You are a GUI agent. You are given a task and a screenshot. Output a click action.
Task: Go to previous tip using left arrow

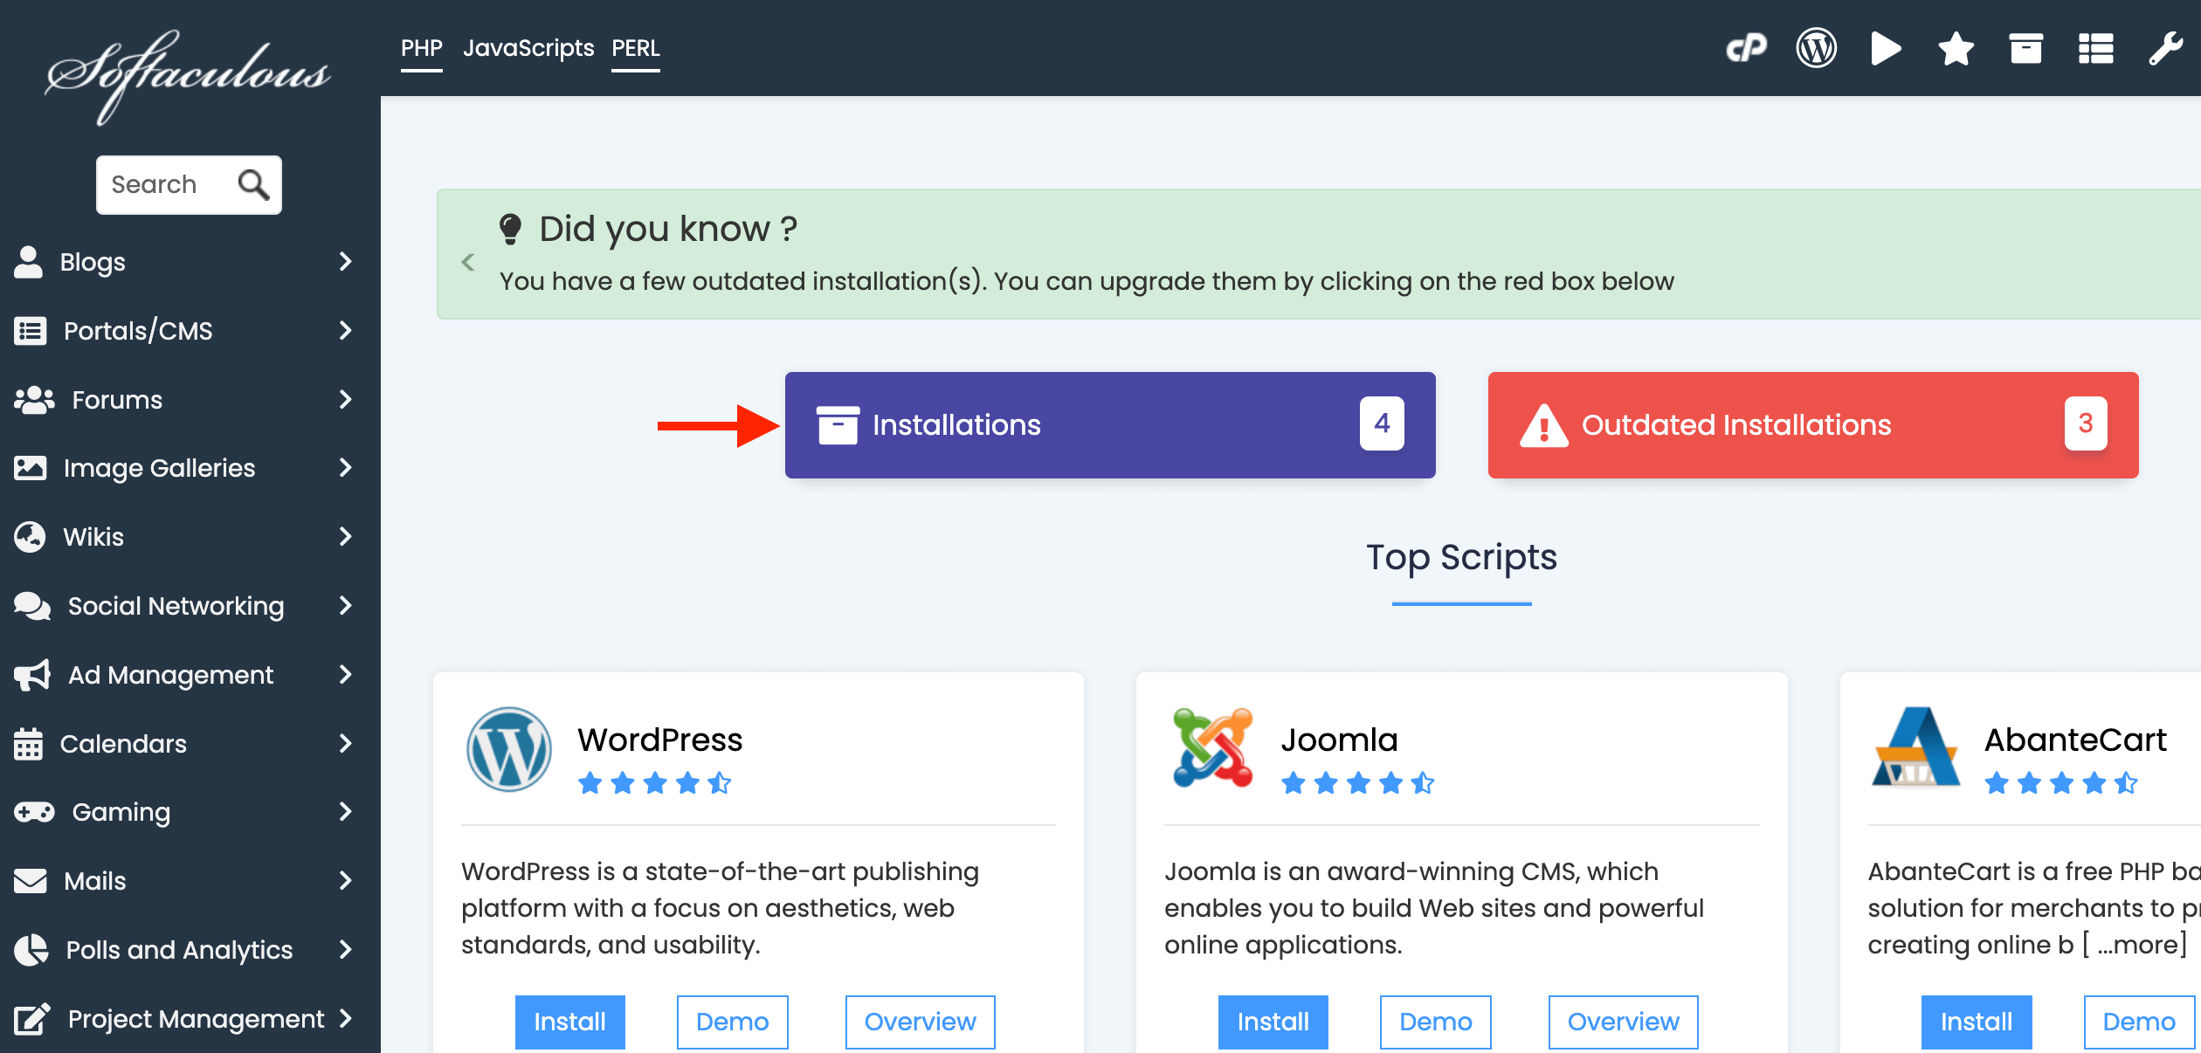click(468, 262)
